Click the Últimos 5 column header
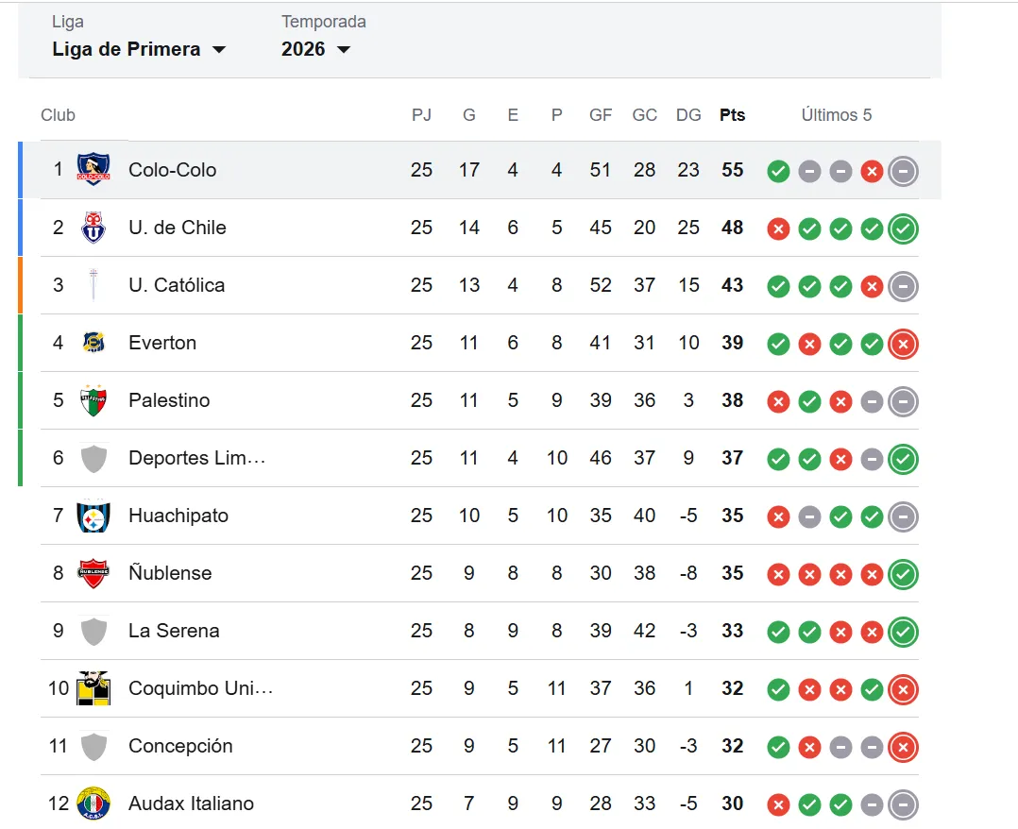Viewport: 1018px width, 829px height. click(837, 115)
